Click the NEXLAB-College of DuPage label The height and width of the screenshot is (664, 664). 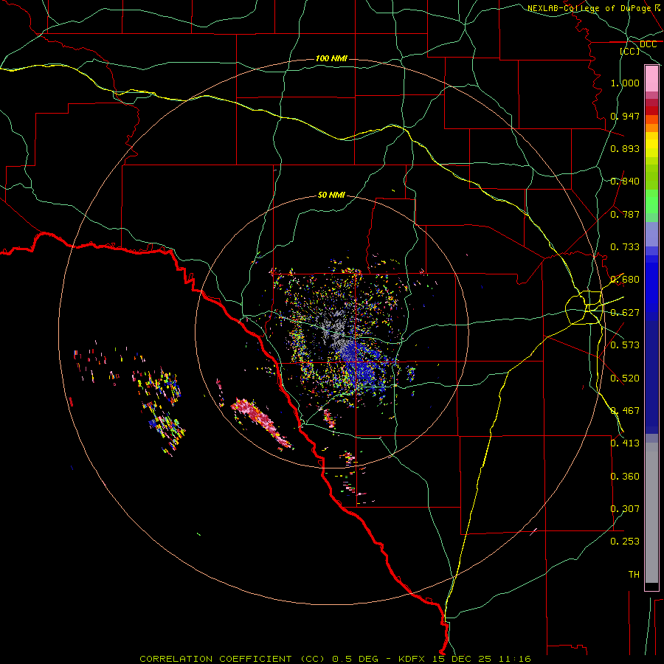tap(593, 8)
